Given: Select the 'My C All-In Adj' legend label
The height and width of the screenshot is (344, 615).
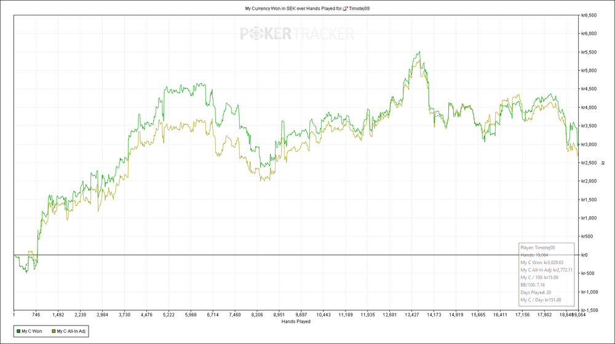Looking at the screenshot, I should click(71, 332).
